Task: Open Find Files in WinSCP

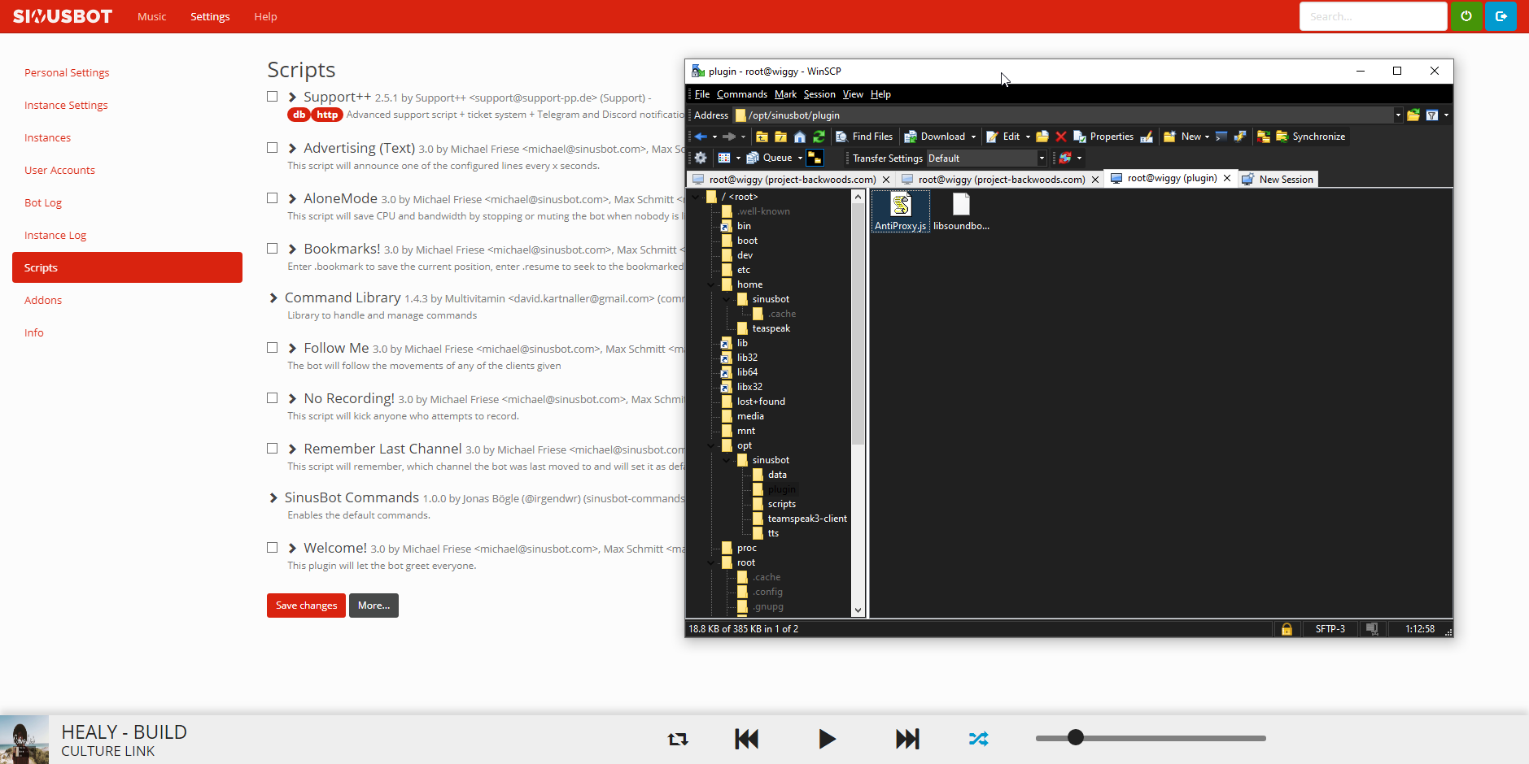Action: pyautogui.click(x=864, y=137)
